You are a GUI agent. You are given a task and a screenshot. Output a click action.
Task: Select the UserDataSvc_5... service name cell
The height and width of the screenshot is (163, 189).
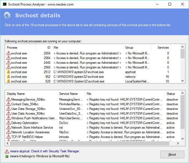click(x=71, y=114)
